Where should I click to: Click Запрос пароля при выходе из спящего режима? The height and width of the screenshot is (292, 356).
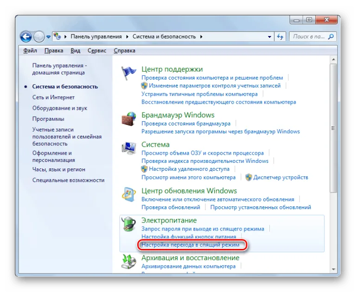click(x=203, y=229)
